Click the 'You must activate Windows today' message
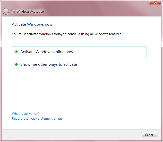 [x=67, y=34]
